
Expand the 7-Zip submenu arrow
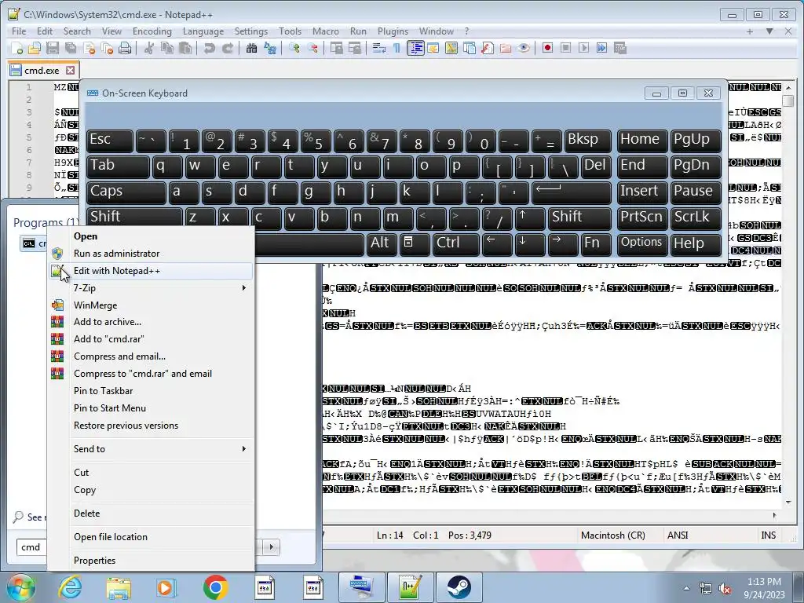[244, 287]
